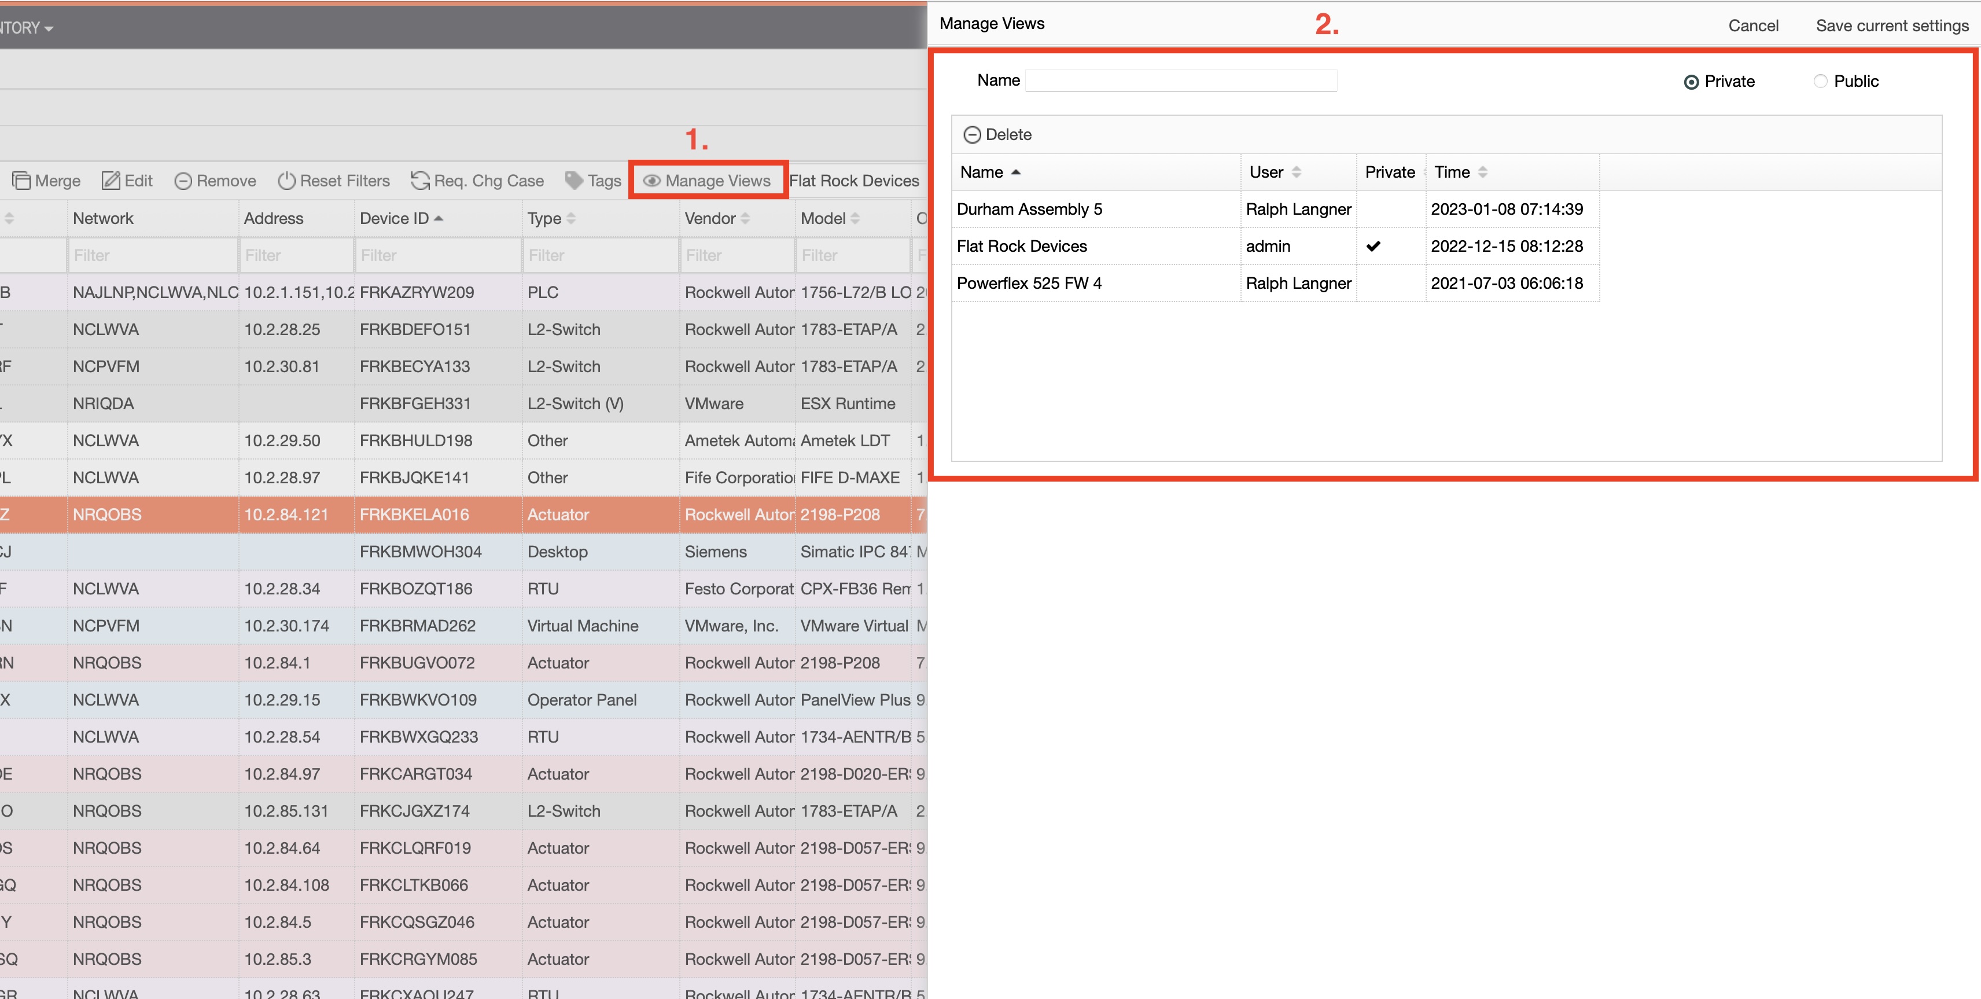Click the view Name input field
Screen dimensions: 1981x999
[1181, 81]
